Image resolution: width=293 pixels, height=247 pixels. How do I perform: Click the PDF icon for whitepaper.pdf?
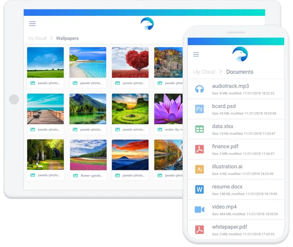pyautogui.click(x=199, y=229)
